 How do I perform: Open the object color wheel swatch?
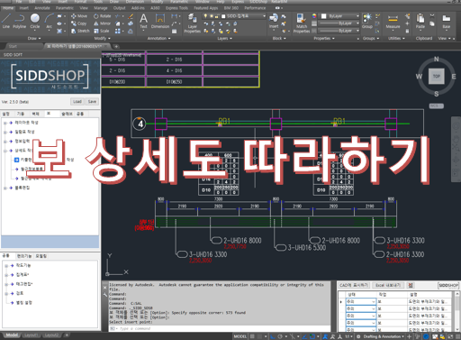coord(314,16)
